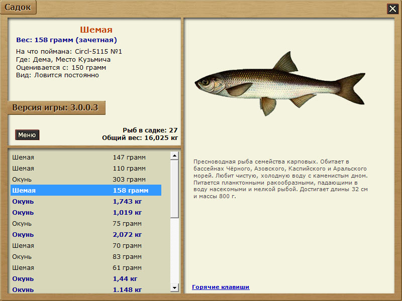Select the Окунь 2,072 кг entry
This screenshot has width=402, height=301.
point(86,234)
